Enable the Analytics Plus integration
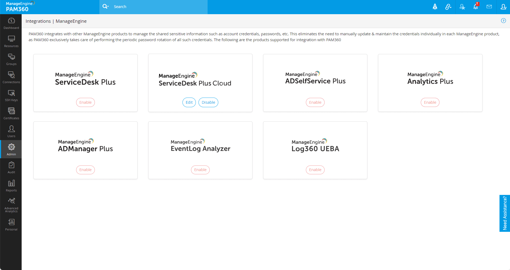This screenshot has width=510, height=270. coord(430,102)
